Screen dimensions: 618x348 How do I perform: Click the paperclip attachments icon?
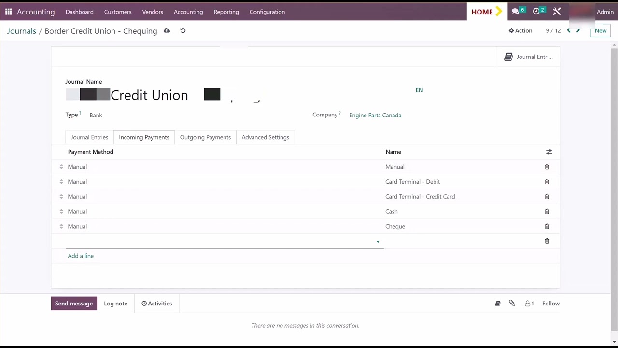click(x=512, y=304)
